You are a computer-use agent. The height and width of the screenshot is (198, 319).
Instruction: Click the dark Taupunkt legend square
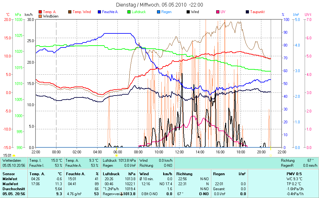(x=248, y=12)
